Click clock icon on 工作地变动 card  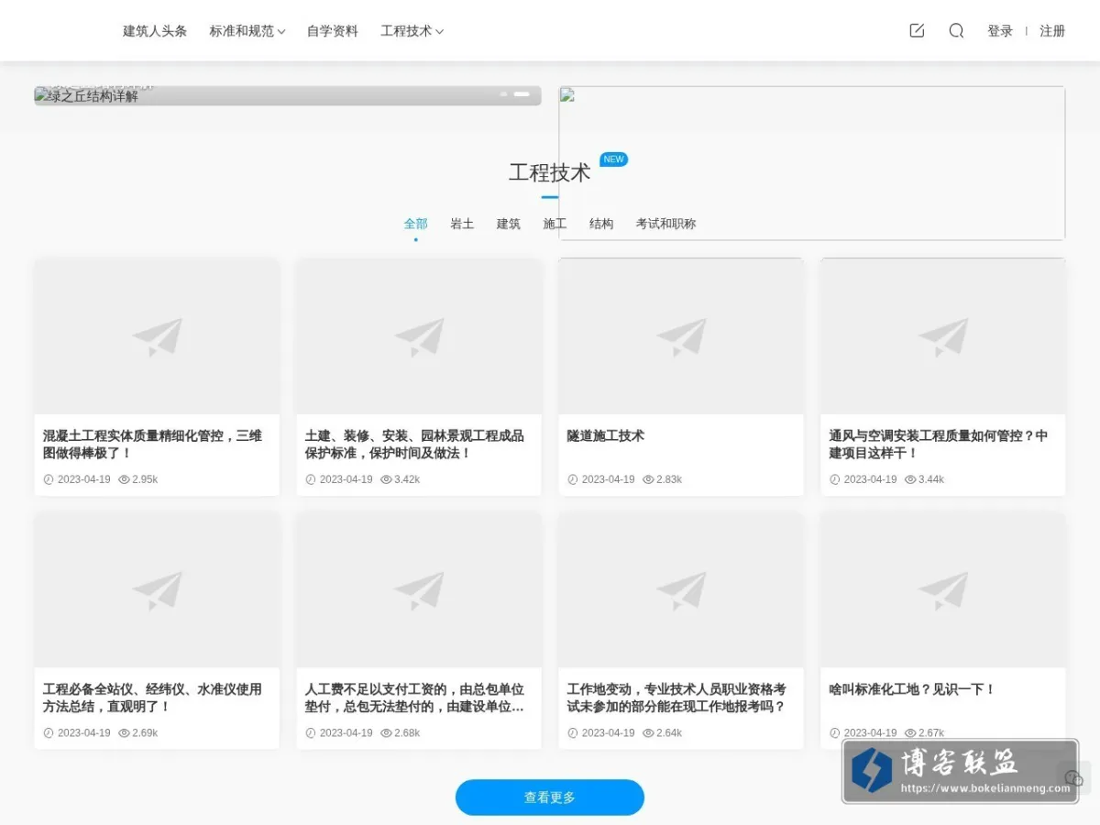[573, 732]
